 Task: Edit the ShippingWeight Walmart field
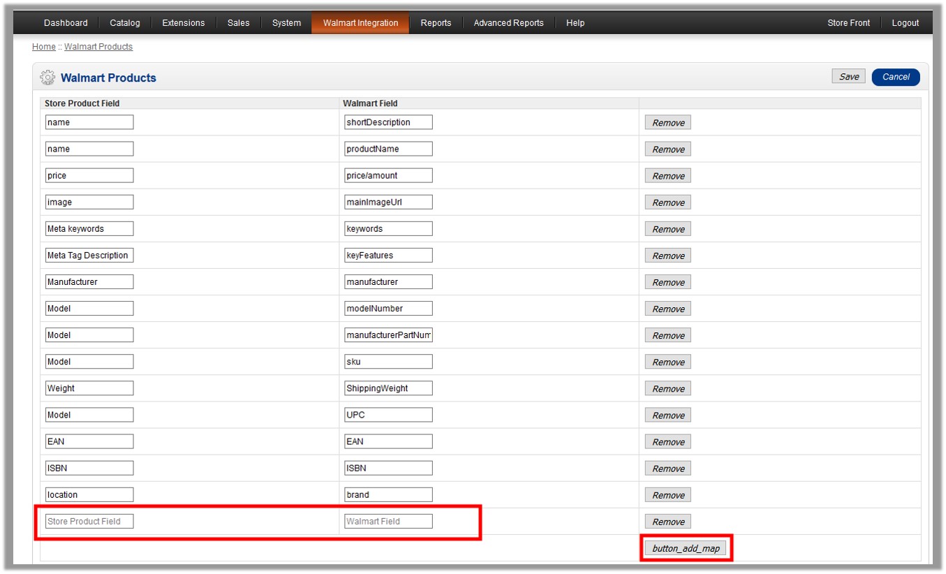click(388, 388)
